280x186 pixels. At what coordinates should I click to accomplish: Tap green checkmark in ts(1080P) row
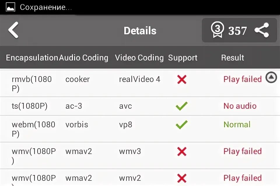(181, 106)
